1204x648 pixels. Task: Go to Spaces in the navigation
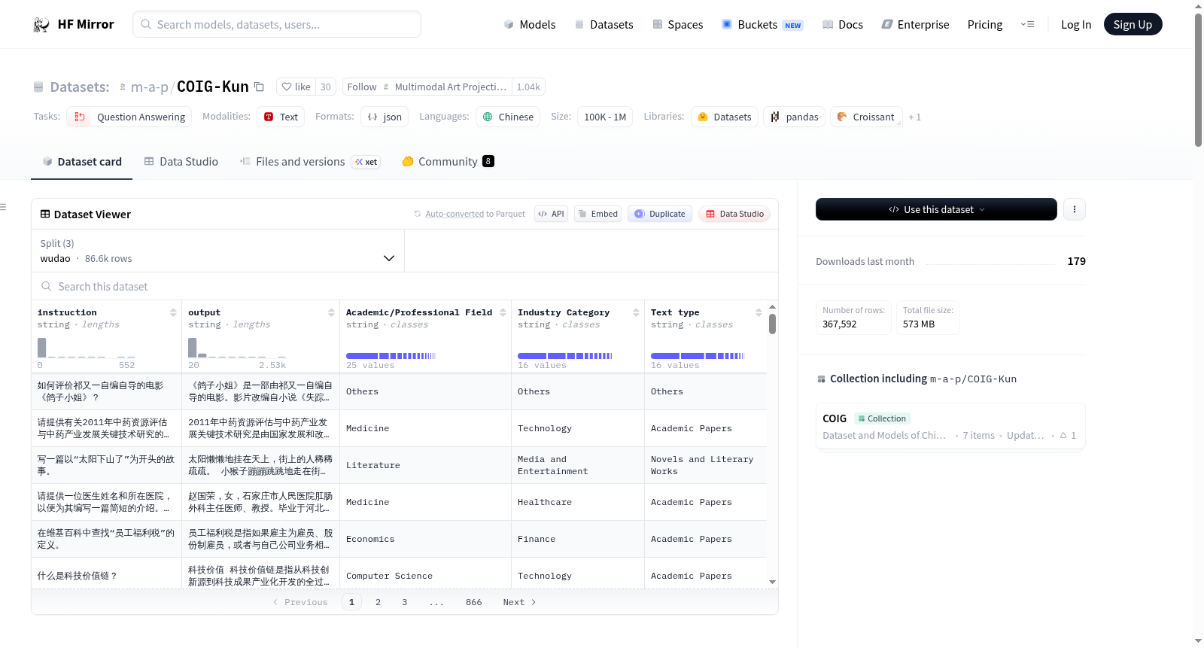tap(678, 25)
